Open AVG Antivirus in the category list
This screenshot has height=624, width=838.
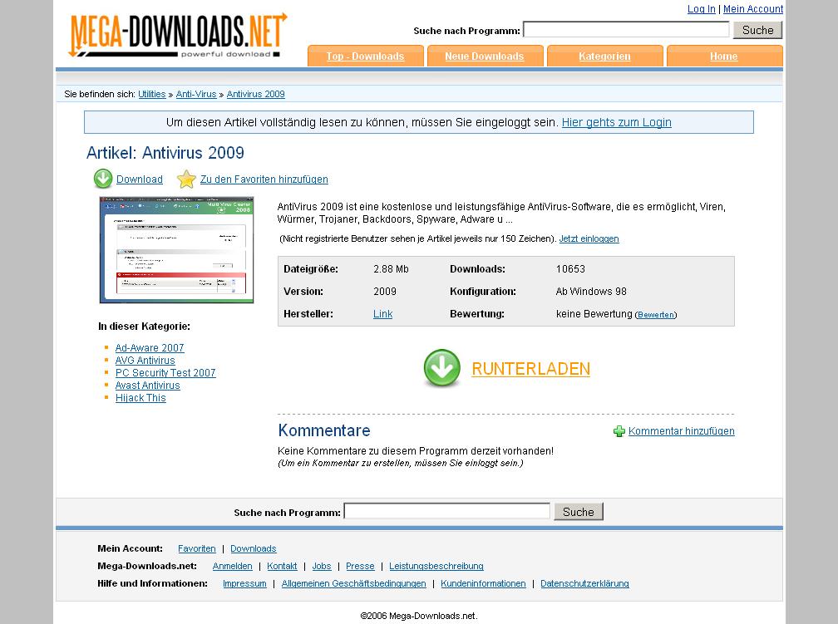pos(145,361)
